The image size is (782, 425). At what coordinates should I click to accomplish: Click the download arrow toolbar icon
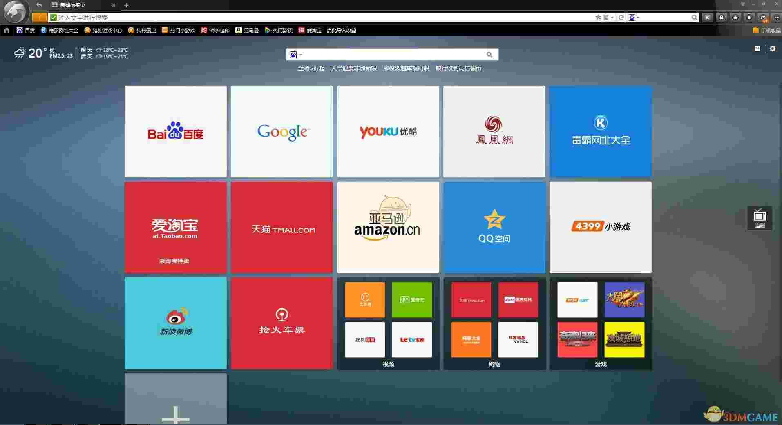click(749, 18)
